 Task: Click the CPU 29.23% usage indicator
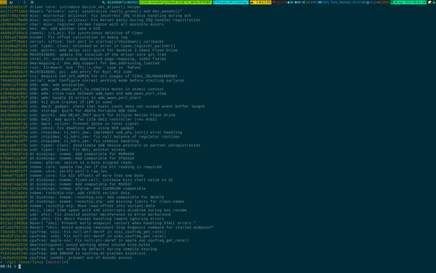309,2
